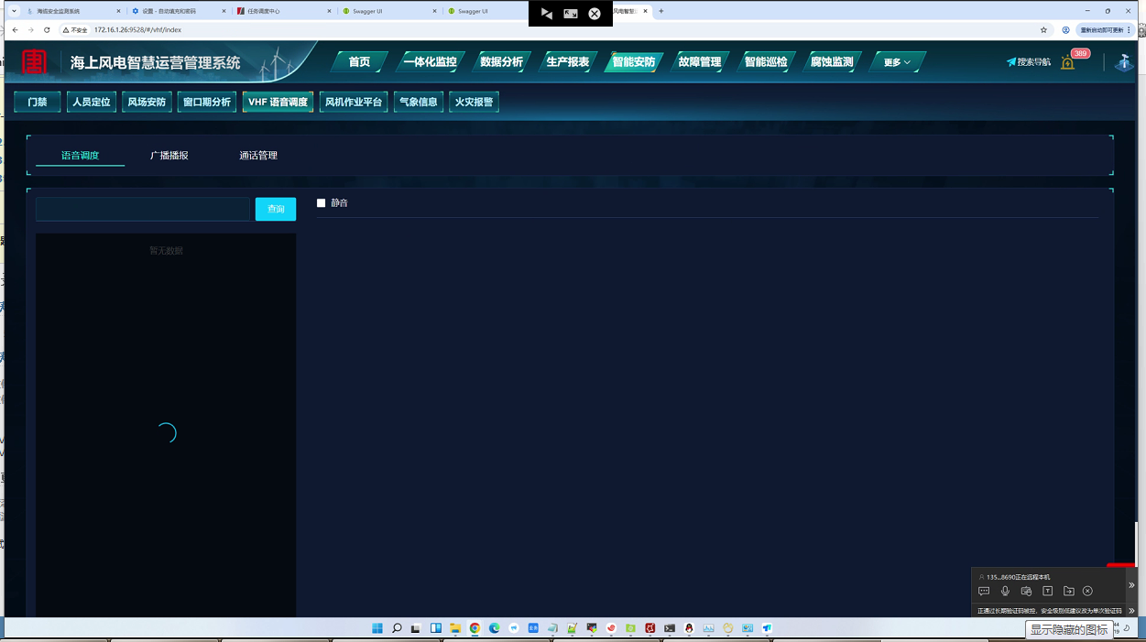
Task: Click the file transfer folder icon in remote panel
Action: pos(1068,592)
